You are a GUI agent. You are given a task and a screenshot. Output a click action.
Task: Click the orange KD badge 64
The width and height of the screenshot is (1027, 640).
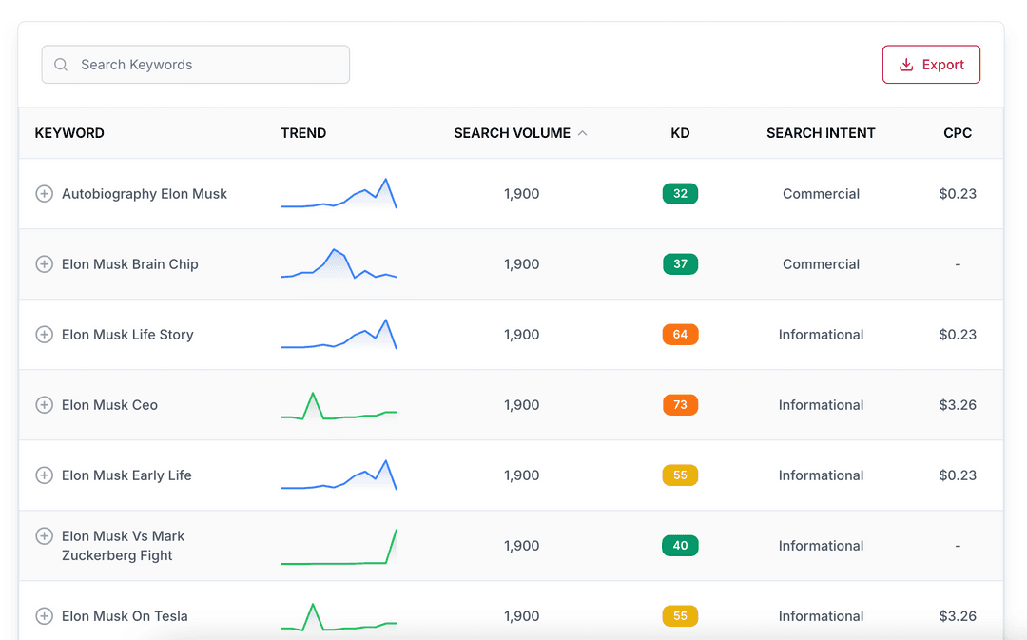680,335
